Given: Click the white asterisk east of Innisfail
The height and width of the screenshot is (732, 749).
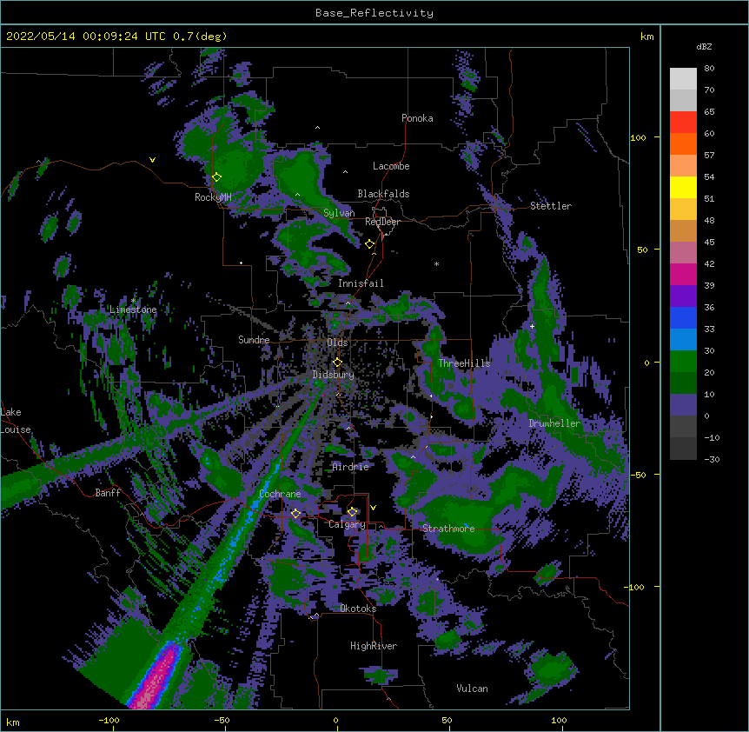Looking at the screenshot, I should [436, 263].
